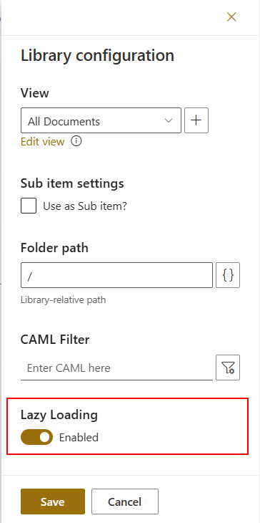Check the Use as Sub item checkbox
Image resolution: width=260 pixels, height=523 pixels.
click(x=29, y=206)
